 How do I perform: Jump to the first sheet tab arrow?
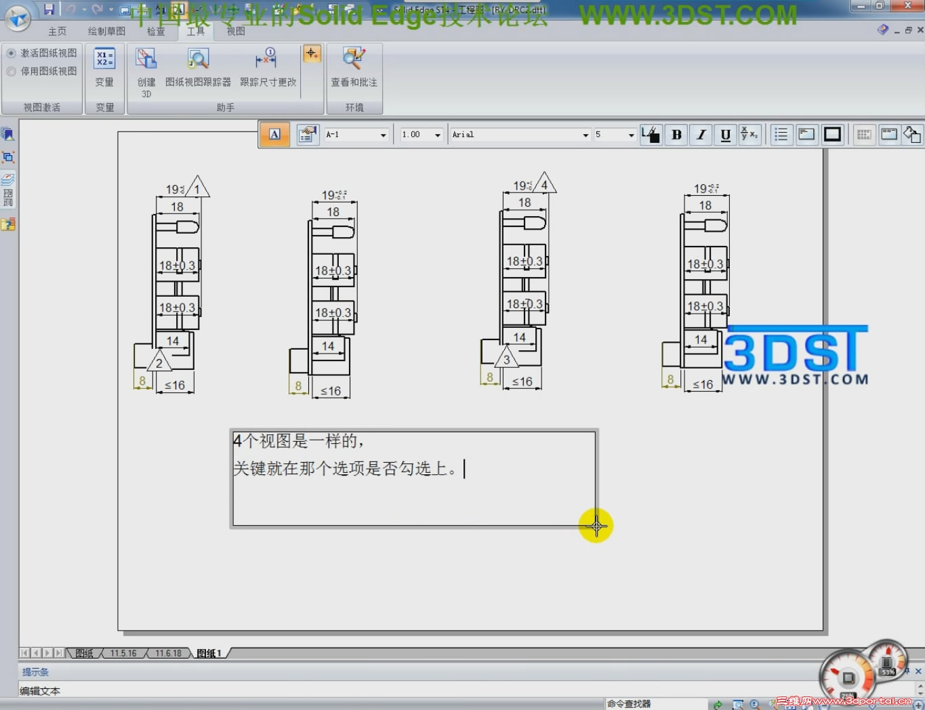[x=25, y=653]
